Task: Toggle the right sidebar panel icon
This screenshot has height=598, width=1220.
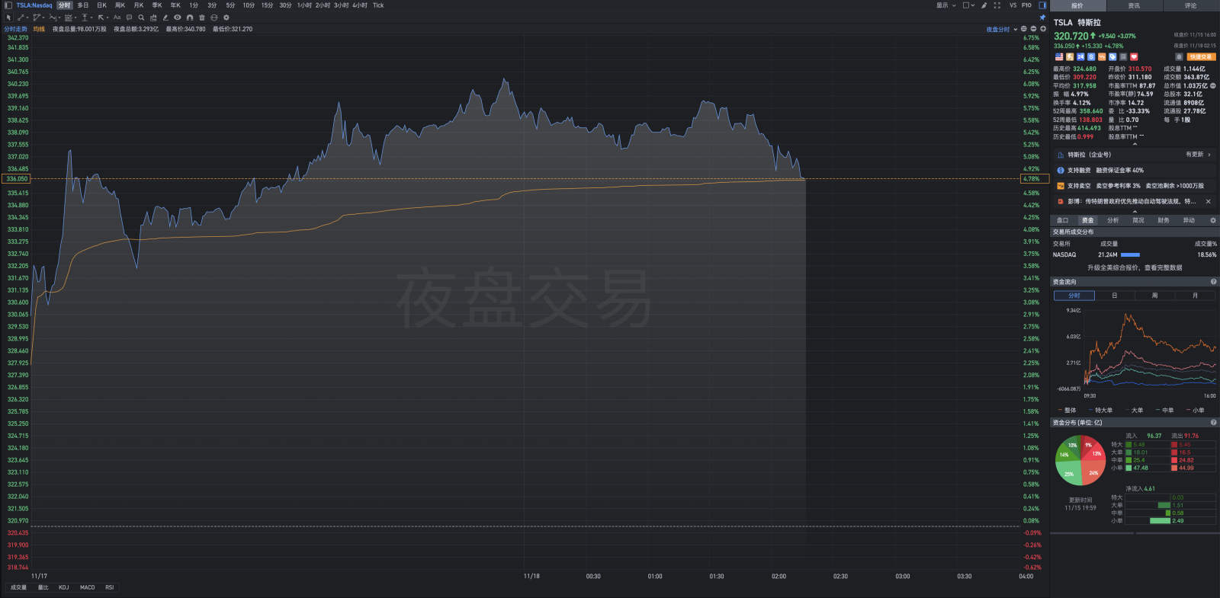Action: (1042, 5)
